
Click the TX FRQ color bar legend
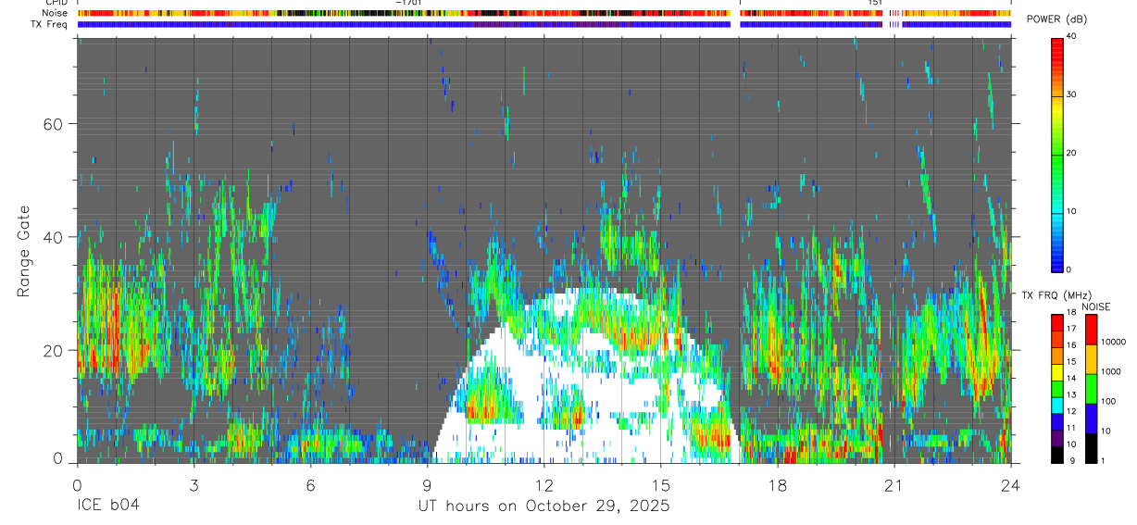[1056, 388]
